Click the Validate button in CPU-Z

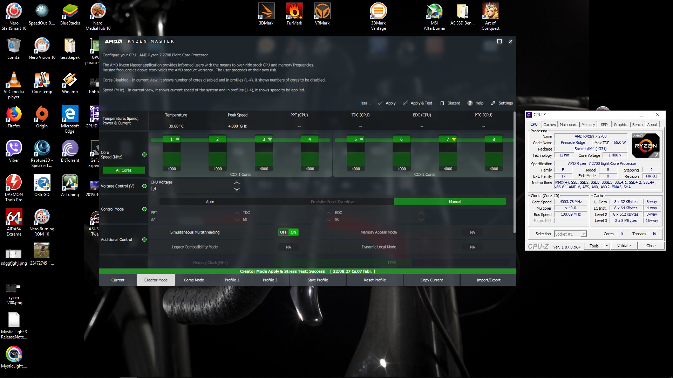[x=624, y=246]
